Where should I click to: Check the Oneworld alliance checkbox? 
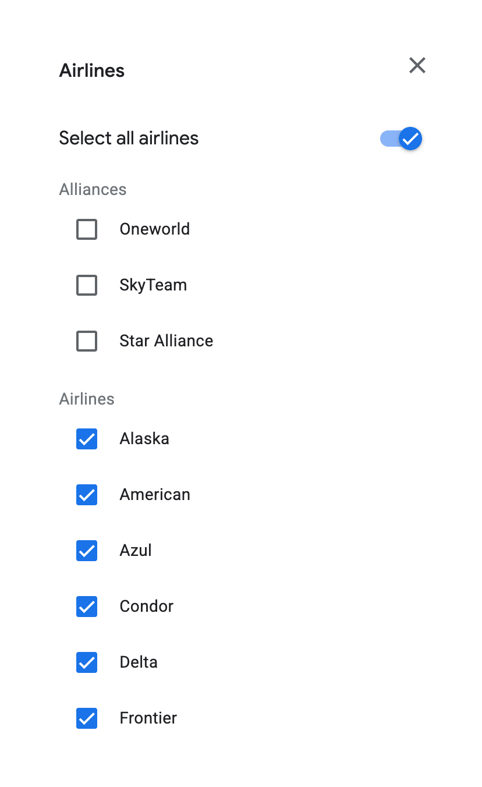(x=87, y=229)
